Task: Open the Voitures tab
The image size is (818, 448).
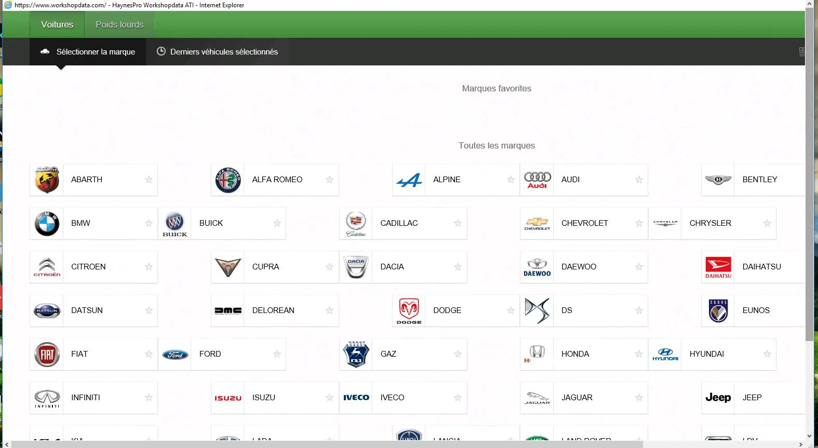Action: click(x=57, y=24)
